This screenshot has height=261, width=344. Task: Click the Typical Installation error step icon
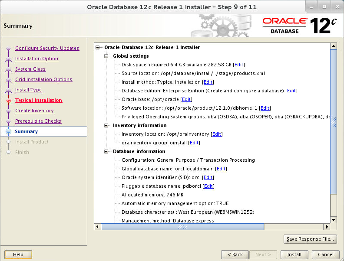[x=9, y=101]
